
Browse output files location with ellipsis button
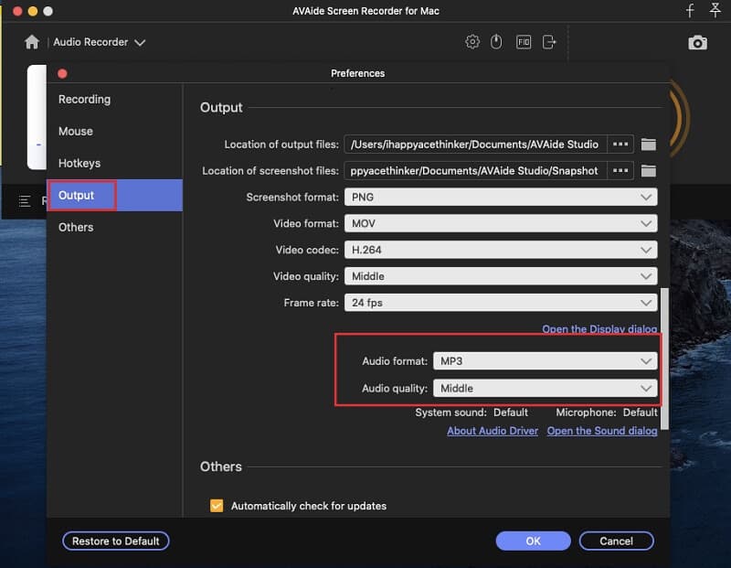(x=620, y=145)
